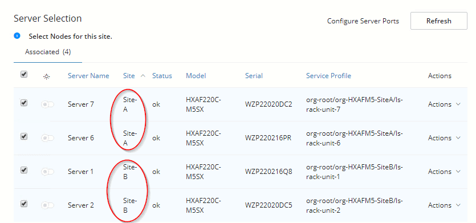Select the Server 2 name cell
476x223 pixels.
(81, 205)
